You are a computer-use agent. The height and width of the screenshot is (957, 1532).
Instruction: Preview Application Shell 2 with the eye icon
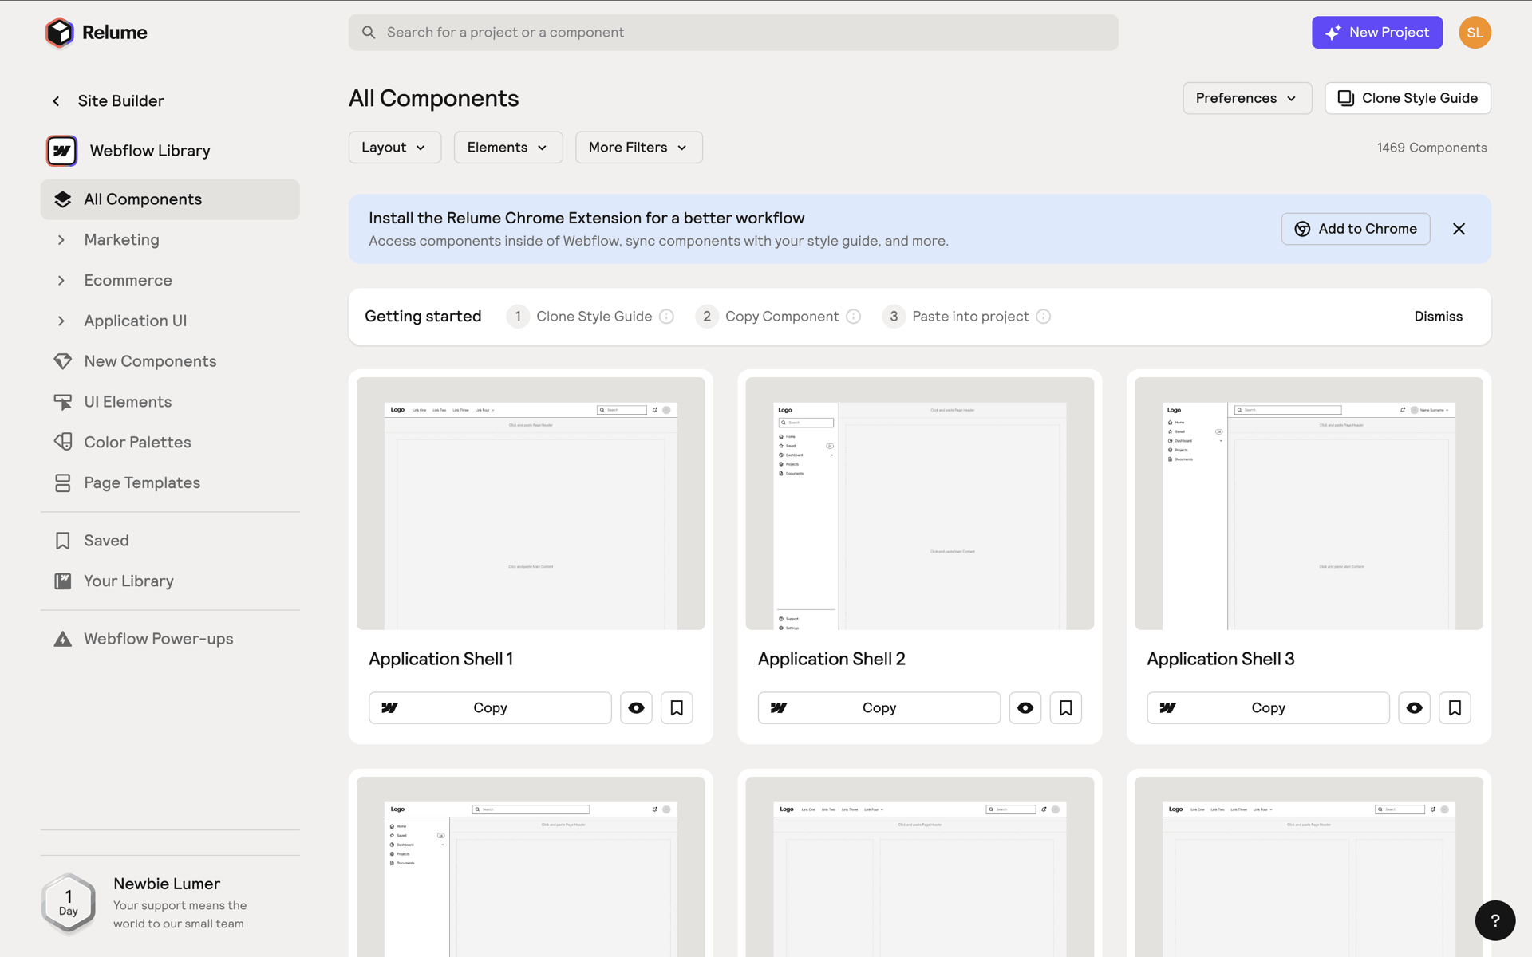[x=1025, y=708]
